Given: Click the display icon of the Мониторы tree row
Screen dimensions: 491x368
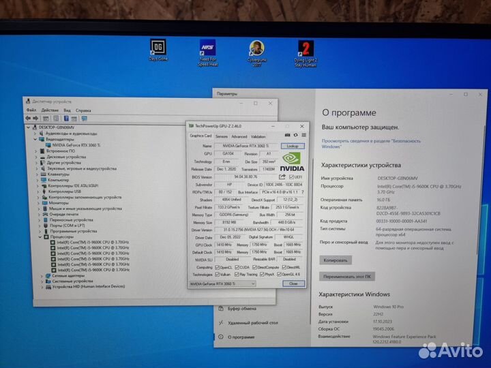Looking at the screenshot, I should pyautogui.click(x=45, y=203).
